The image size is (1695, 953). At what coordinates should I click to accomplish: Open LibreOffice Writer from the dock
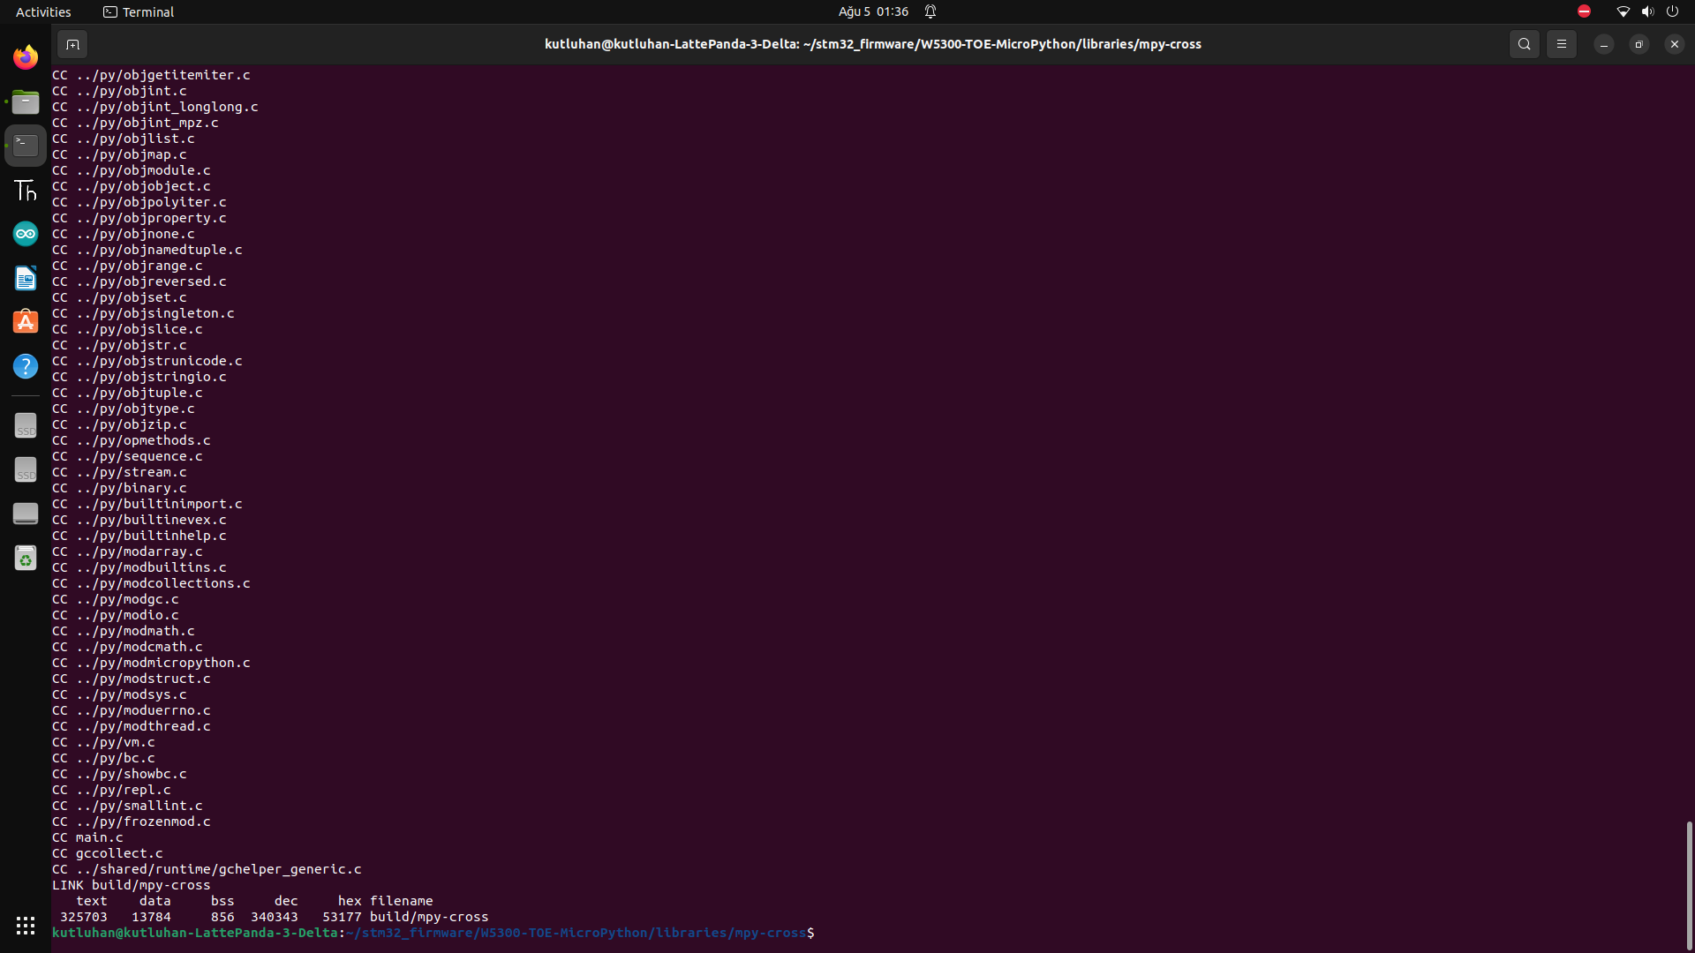pos(25,278)
